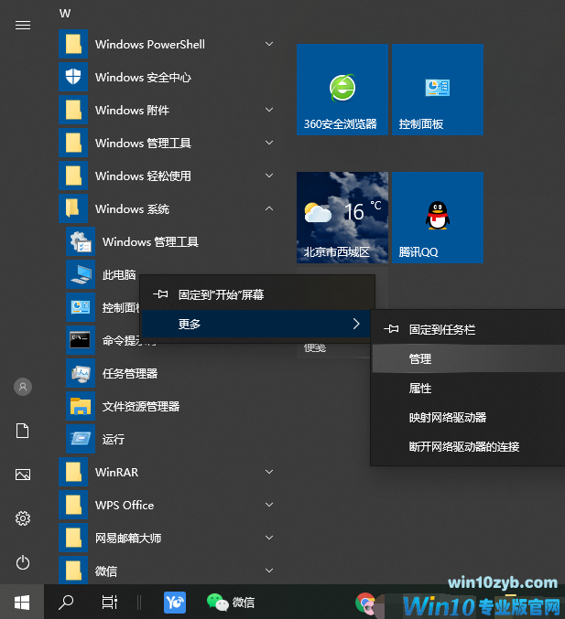The image size is (565, 619).
Task: Click the Windows Start button
Action: 22,602
